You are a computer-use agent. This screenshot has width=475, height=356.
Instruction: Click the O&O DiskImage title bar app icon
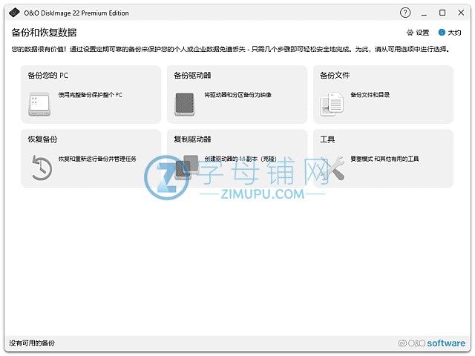(10, 13)
